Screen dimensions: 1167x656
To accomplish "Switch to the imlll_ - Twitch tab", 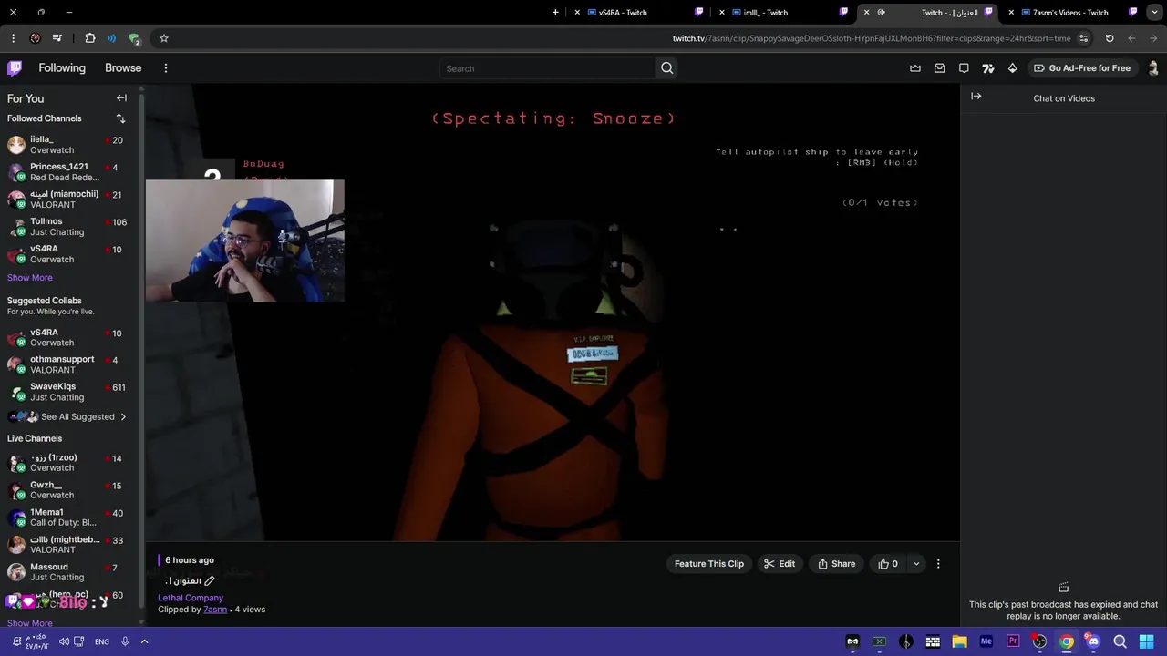I will pos(784,13).
